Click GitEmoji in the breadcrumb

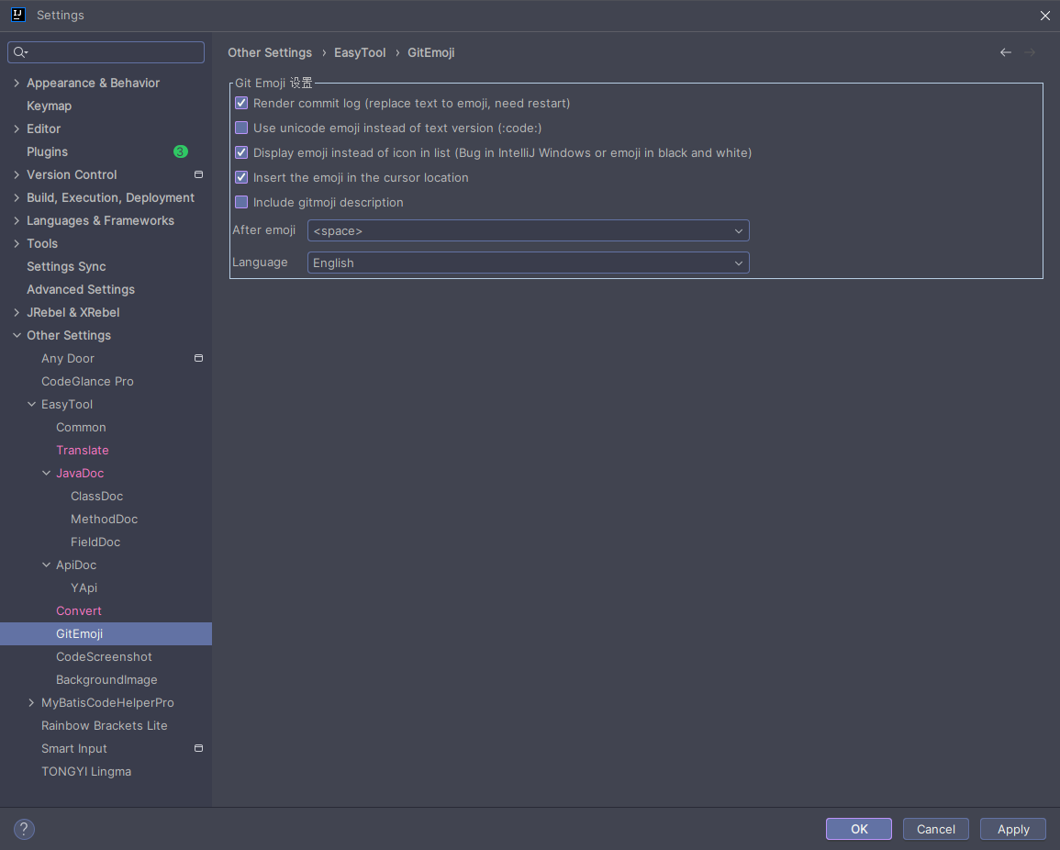(x=430, y=52)
